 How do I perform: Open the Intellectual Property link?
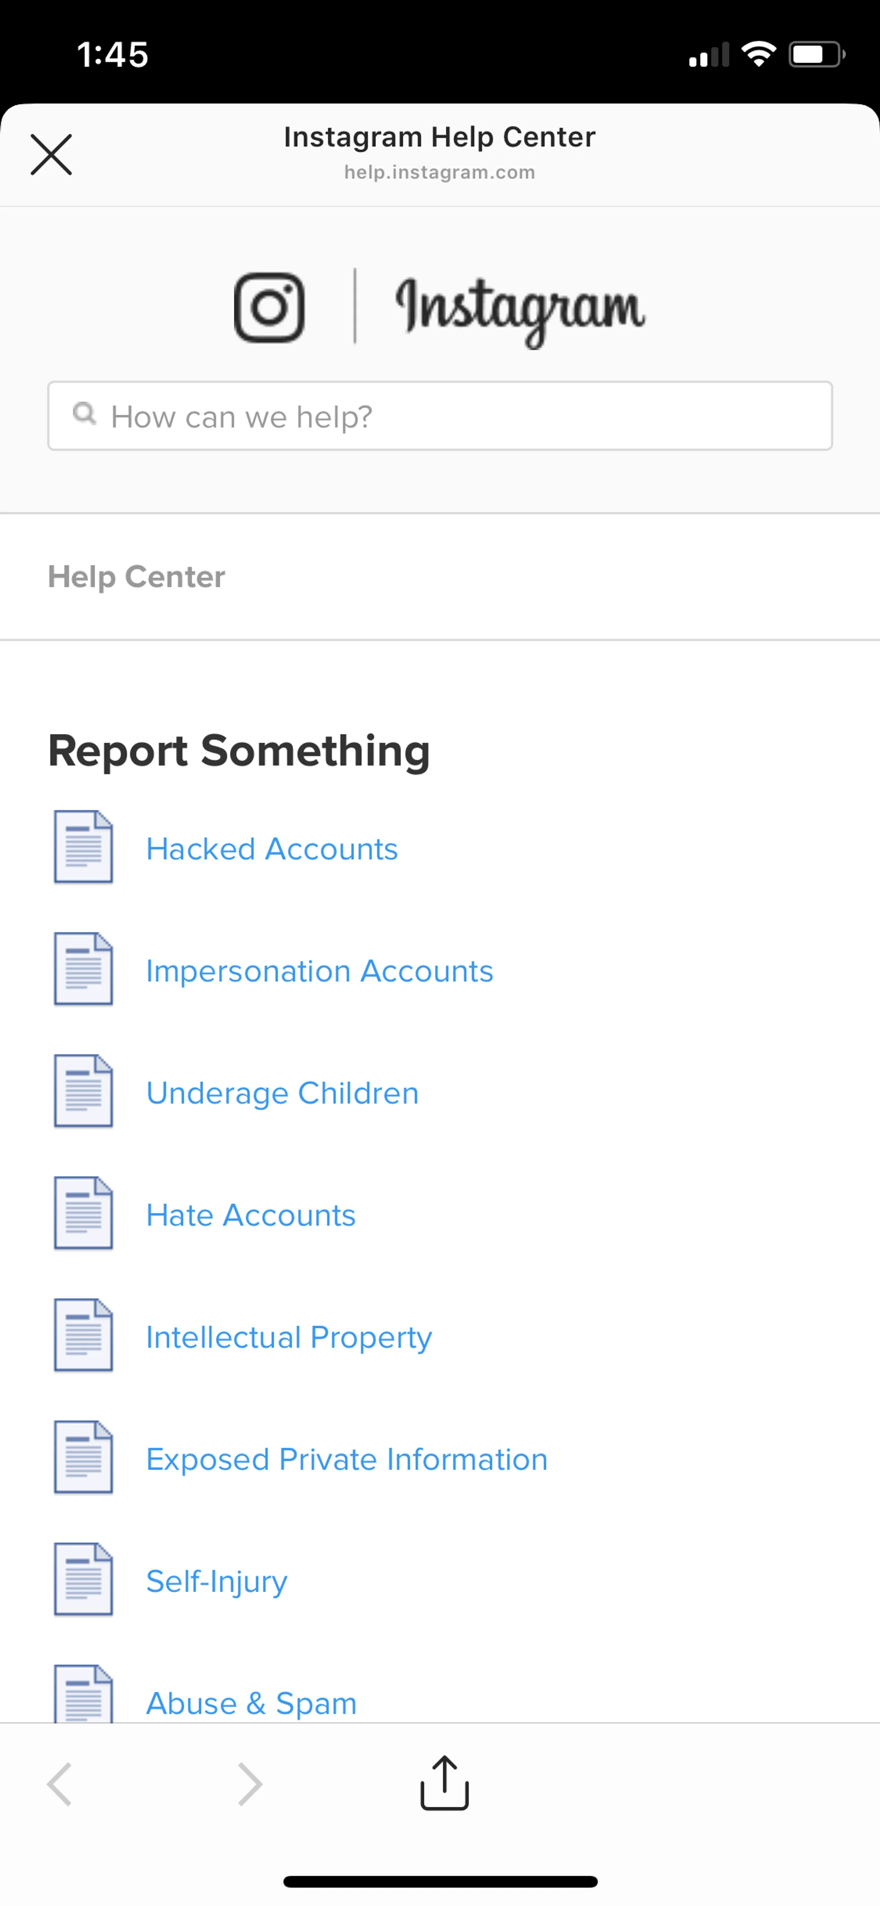pyautogui.click(x=289, y=1337)
